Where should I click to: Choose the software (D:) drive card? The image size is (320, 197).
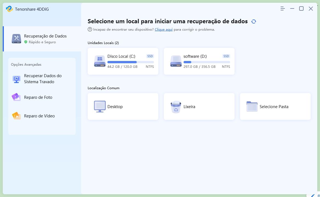199,61
